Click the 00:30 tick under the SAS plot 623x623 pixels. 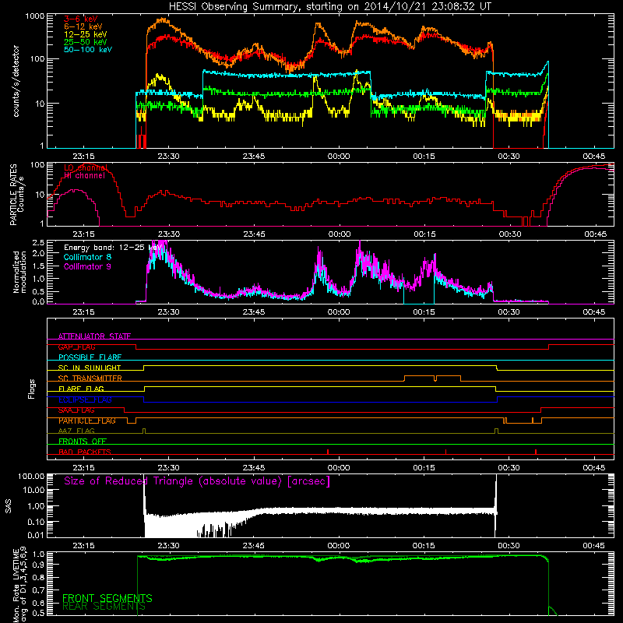click(509, 546)
